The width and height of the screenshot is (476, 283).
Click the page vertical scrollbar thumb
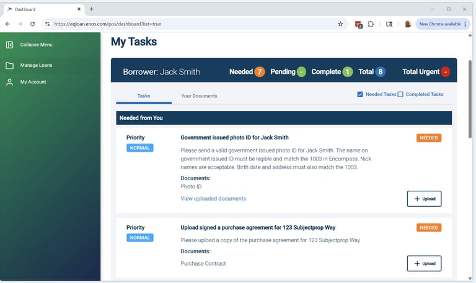pos(470,99)
